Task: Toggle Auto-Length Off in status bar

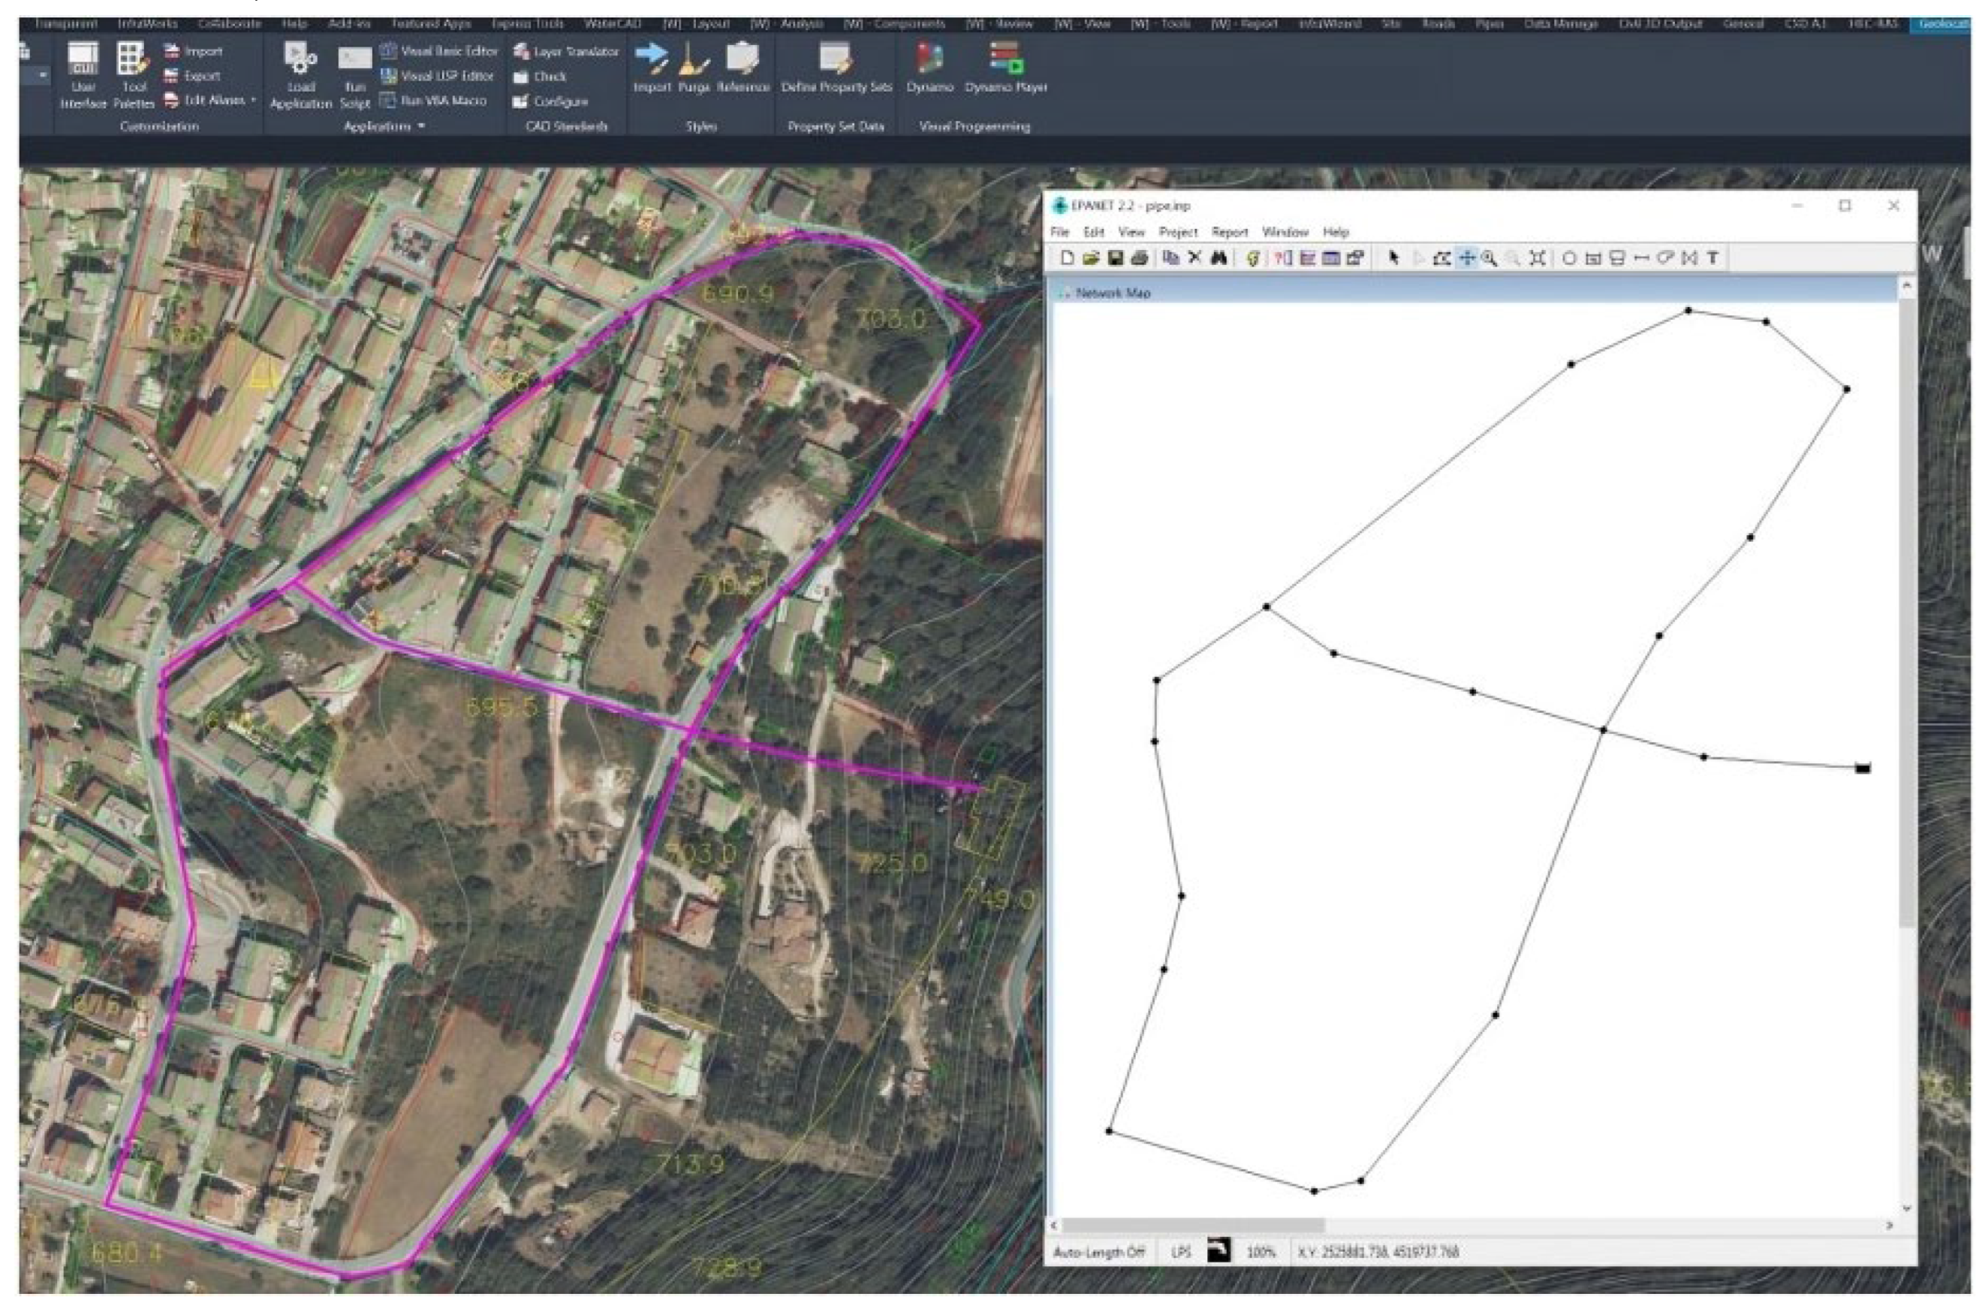Action: pos(1099,1252)
